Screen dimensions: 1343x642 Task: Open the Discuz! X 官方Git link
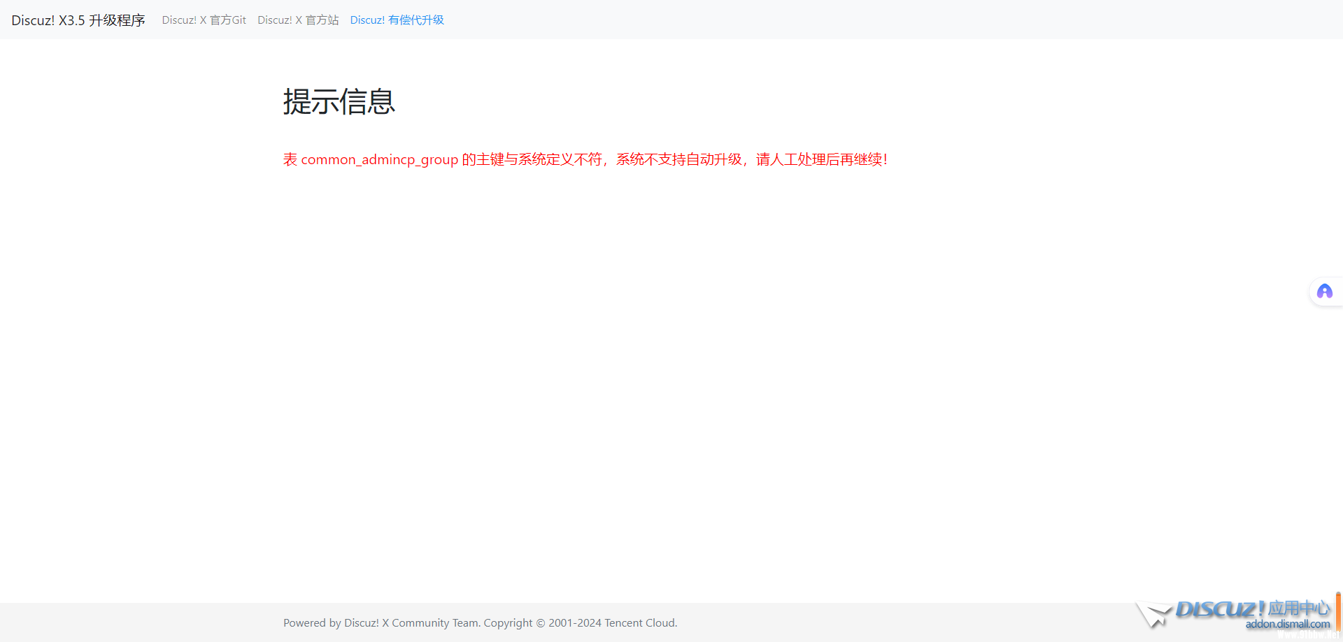204,20
